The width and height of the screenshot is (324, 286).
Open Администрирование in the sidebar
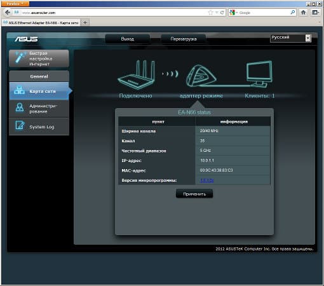click(x=39, y=109)
